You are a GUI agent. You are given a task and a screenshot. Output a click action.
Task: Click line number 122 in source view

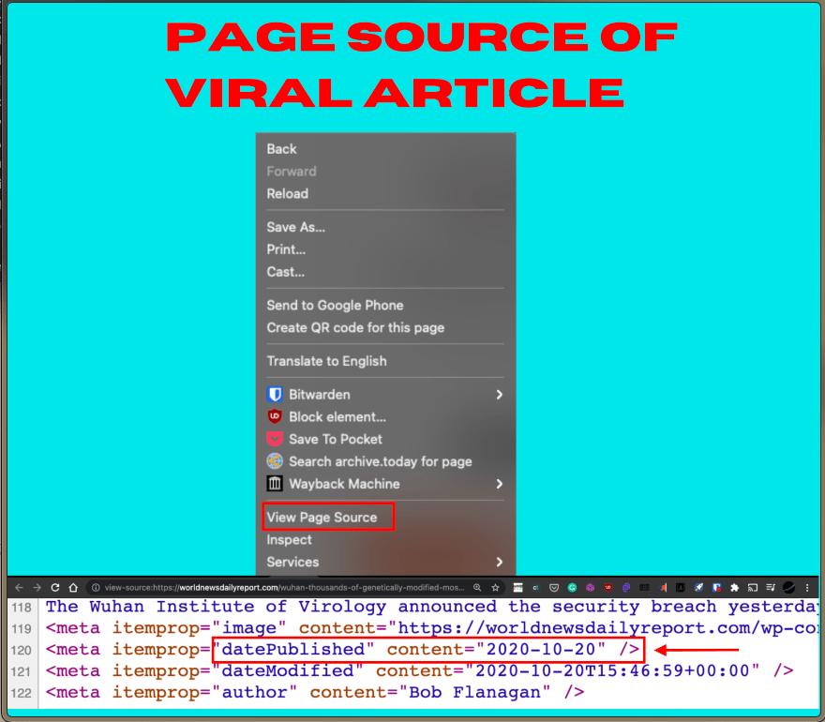click(x=22, y=693)
